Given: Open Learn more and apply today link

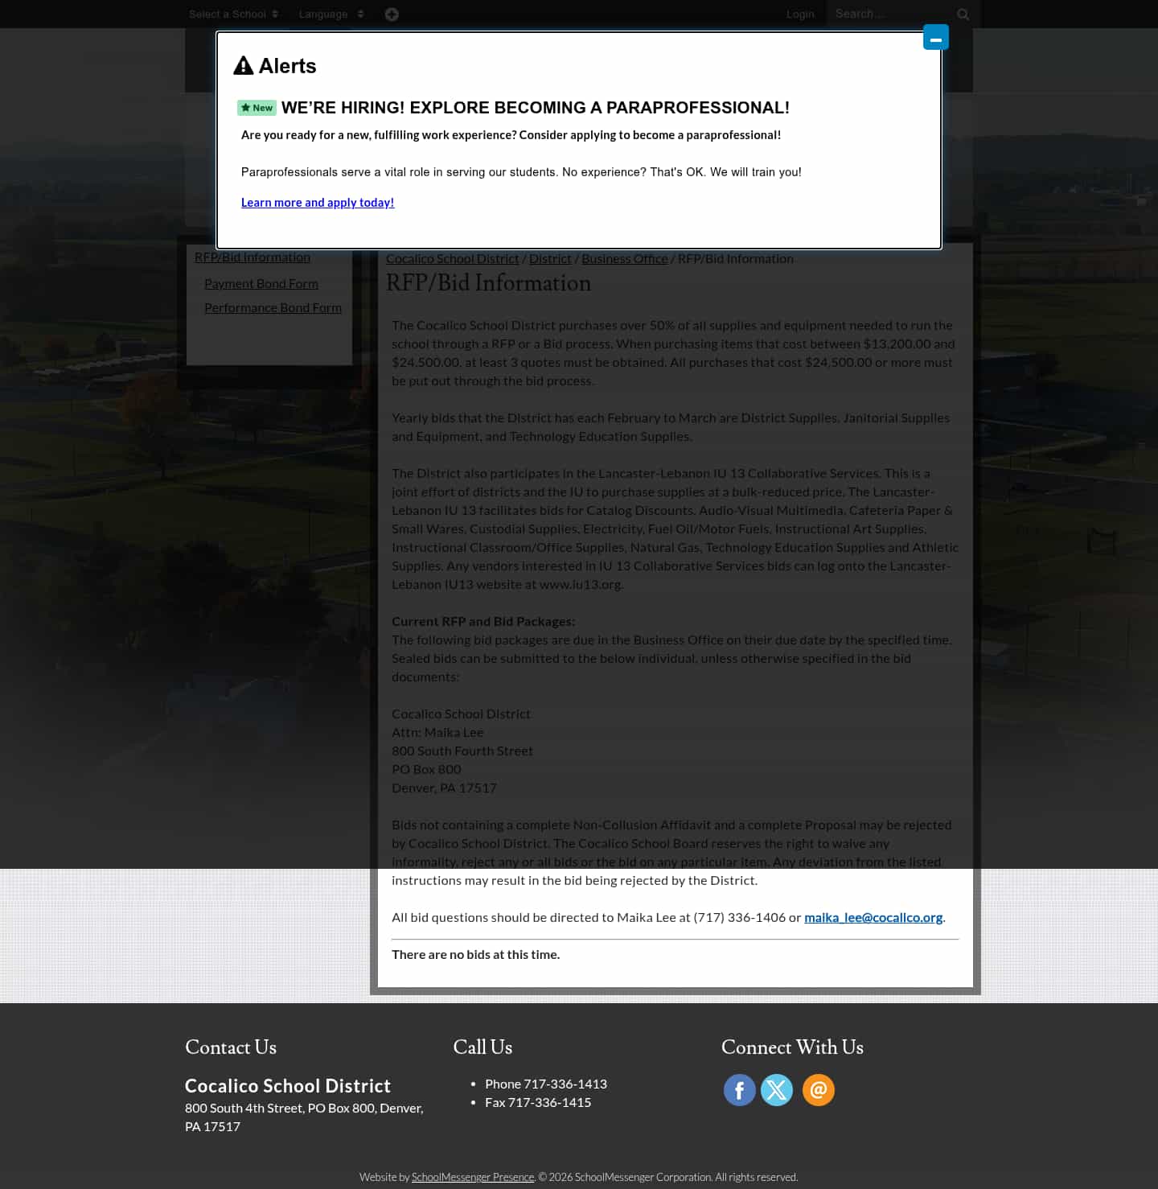Looking at the screenshot, I should pos(318,203).
